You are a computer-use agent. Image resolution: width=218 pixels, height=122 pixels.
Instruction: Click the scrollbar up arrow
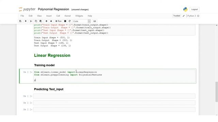coord(217,25)
